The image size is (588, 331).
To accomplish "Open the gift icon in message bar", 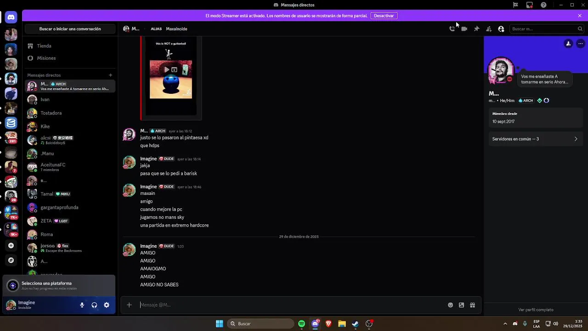I will (x=472, y=305).
